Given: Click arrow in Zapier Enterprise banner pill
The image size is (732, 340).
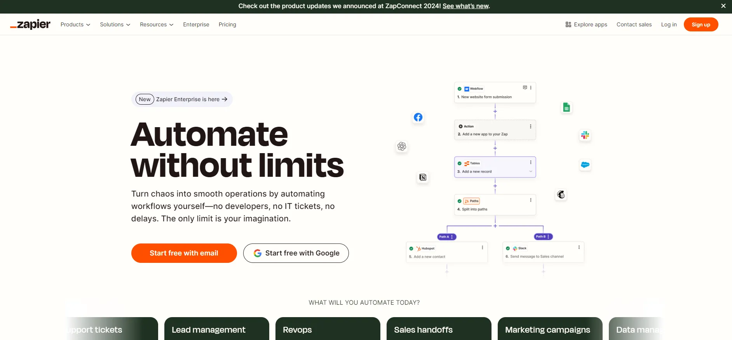Looking at the screenshot, I should [x=225, y=99].
